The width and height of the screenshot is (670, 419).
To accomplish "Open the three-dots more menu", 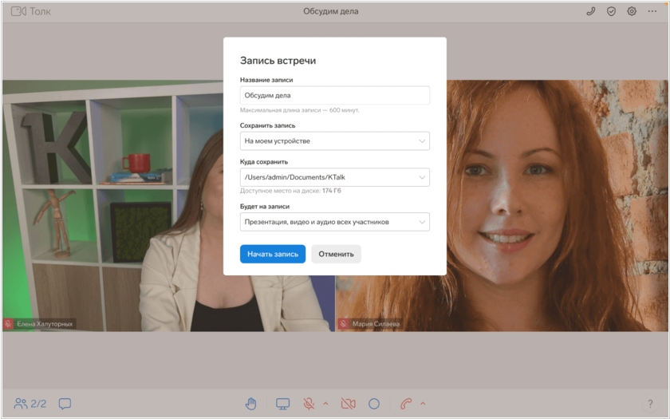I will tap(652, 11).
